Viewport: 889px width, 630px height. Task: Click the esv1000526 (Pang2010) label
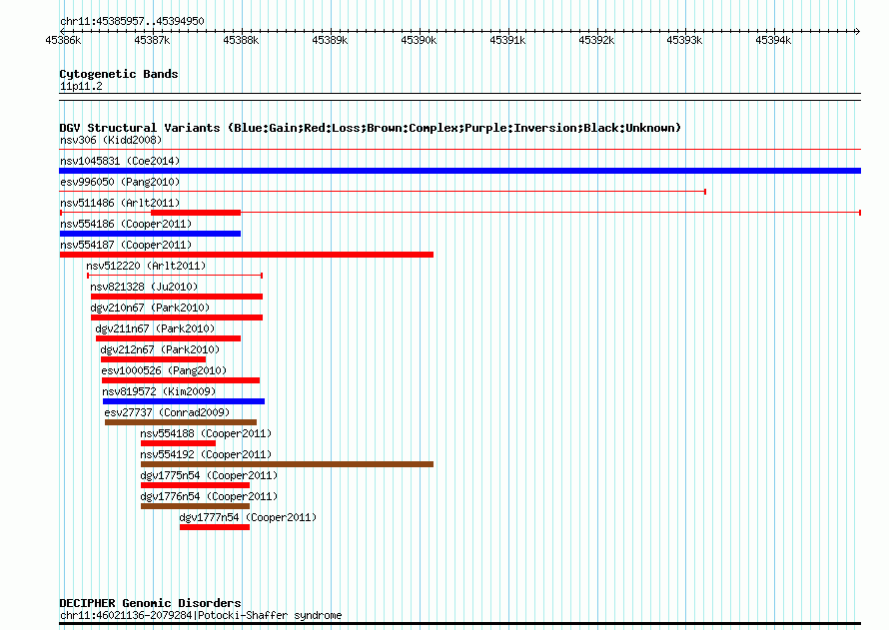164,370
